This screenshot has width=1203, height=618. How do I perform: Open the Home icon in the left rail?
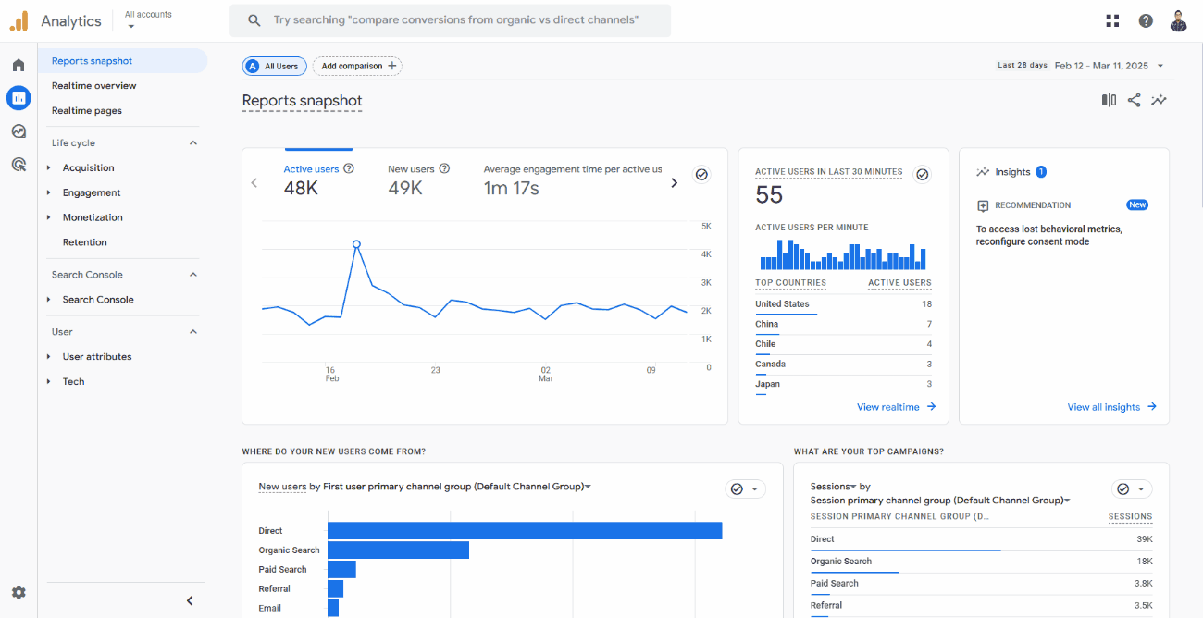19,65
